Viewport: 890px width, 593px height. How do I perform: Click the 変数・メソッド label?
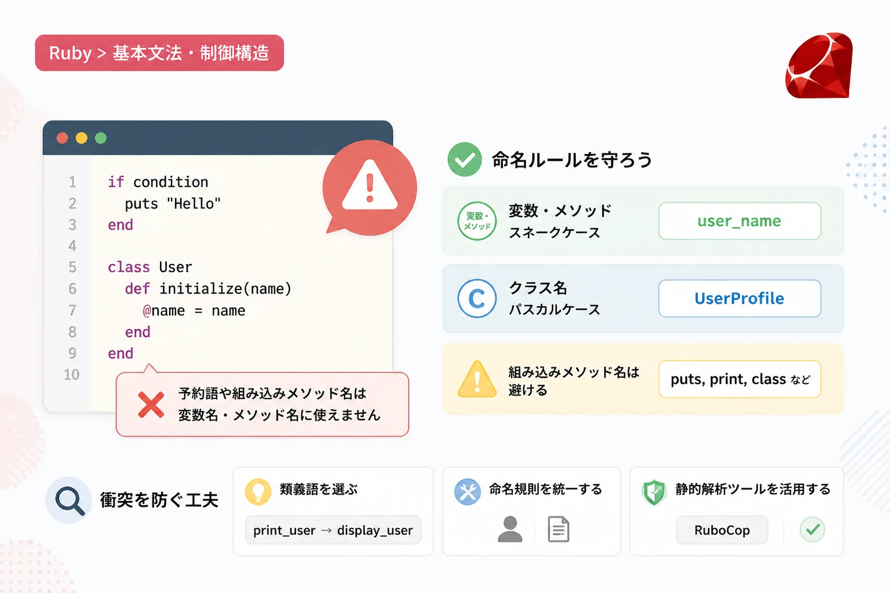click(x=560, y=211)
